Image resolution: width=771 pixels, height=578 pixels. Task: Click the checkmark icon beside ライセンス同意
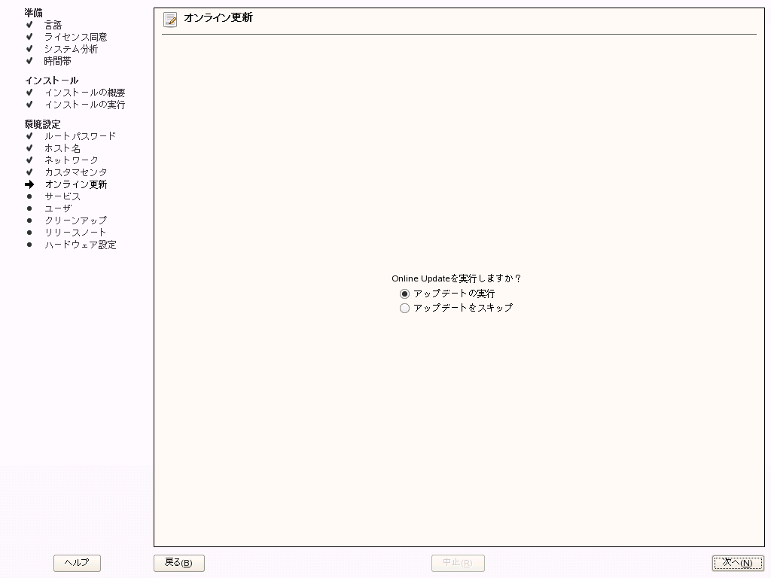point(28,36)
